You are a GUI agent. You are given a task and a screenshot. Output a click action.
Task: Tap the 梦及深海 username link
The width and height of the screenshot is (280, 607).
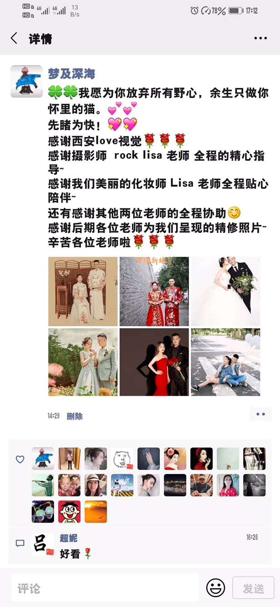[x=71, y=73]
